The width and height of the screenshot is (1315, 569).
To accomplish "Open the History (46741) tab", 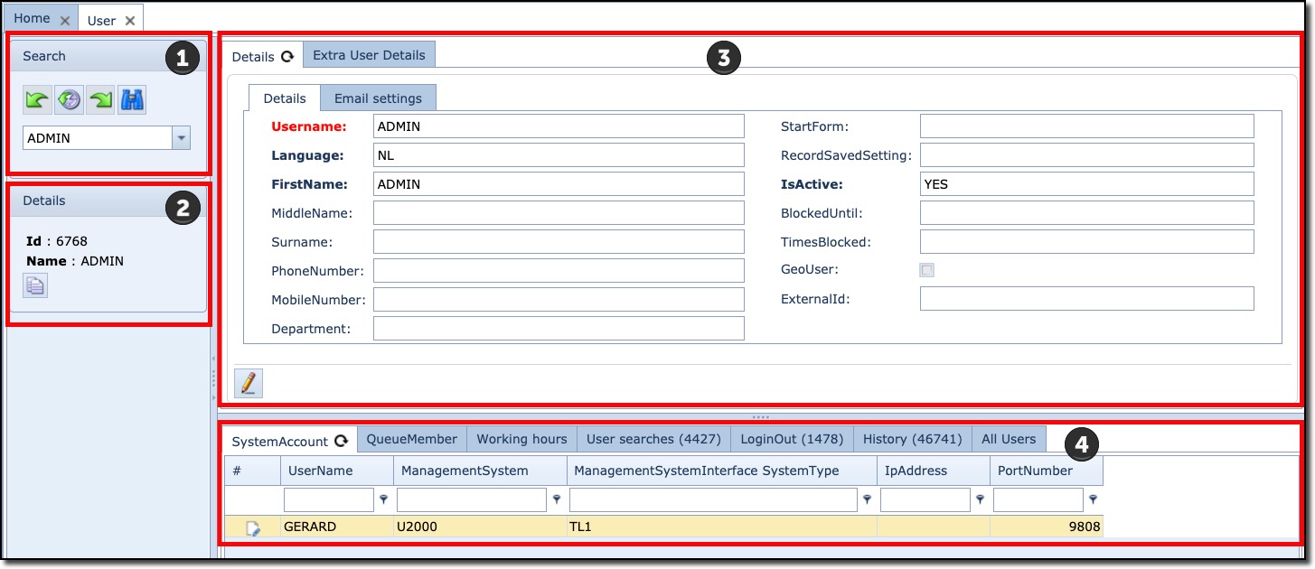I will [913, 439].
